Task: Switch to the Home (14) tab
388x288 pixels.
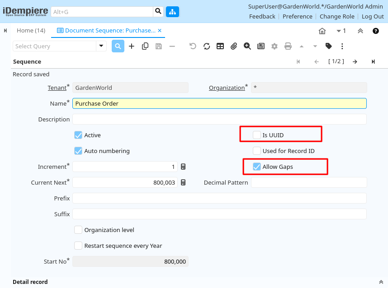Action: point(31,30)
